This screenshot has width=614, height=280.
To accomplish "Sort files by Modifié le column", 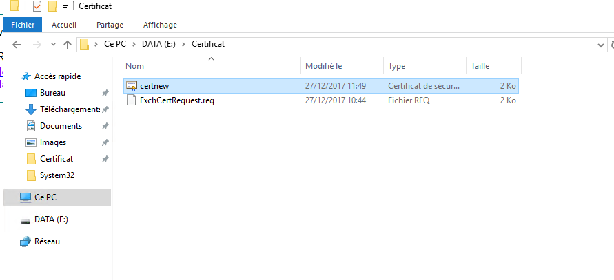I will [342, 65].
